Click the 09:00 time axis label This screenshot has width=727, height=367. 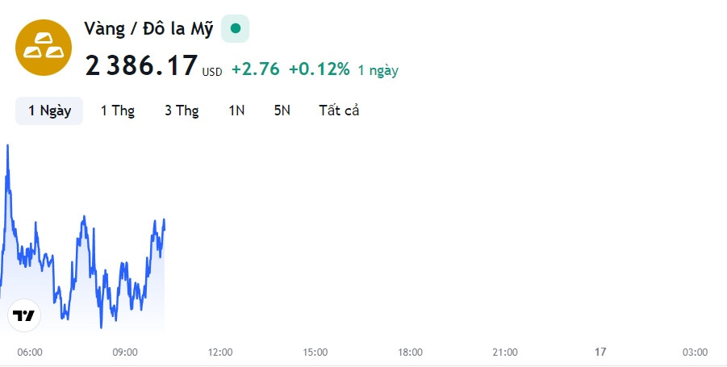tap(125, 352)
